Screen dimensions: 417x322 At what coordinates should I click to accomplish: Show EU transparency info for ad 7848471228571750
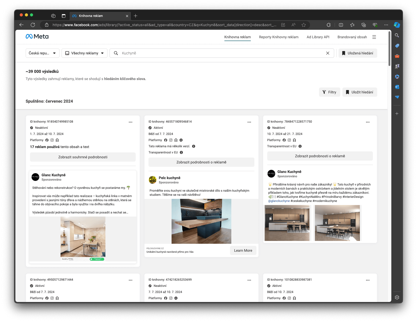pyautogui.click(x=300, y=146)
